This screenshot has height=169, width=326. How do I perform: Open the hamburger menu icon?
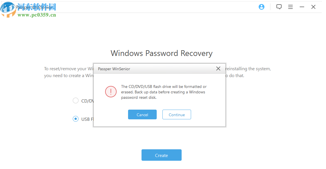click(x=290, y=7)
